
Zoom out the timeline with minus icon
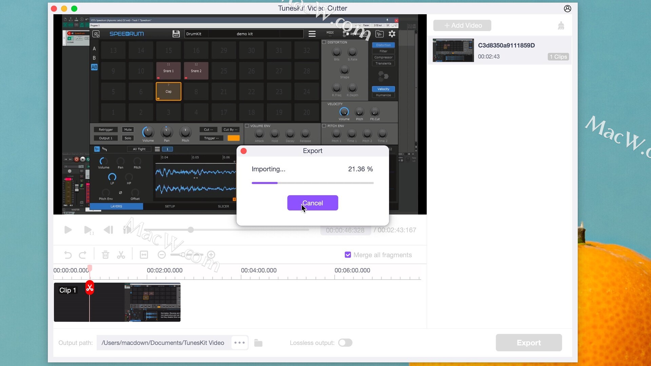coord(162,255)
